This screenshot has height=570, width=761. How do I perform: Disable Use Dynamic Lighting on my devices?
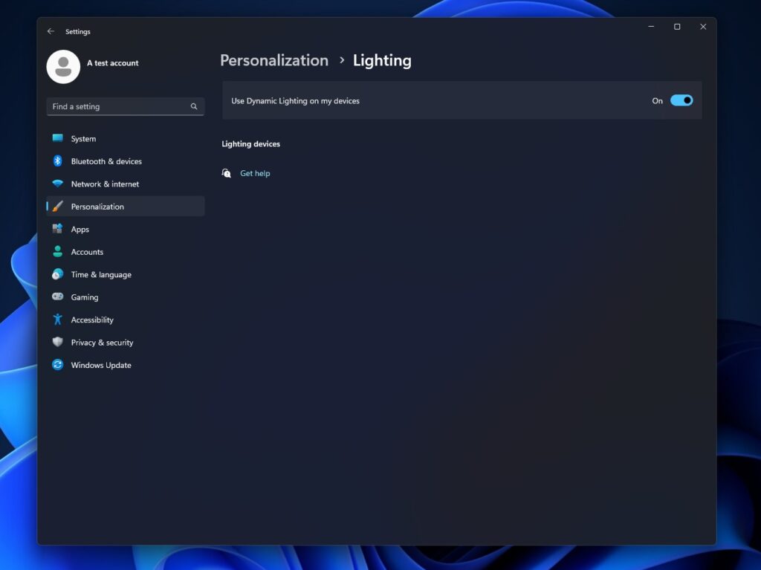(x=681, y=100)
